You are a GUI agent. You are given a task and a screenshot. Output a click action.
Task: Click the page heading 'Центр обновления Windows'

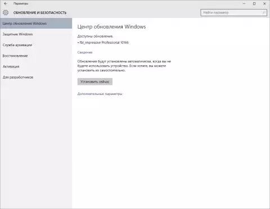pos(111,27)
